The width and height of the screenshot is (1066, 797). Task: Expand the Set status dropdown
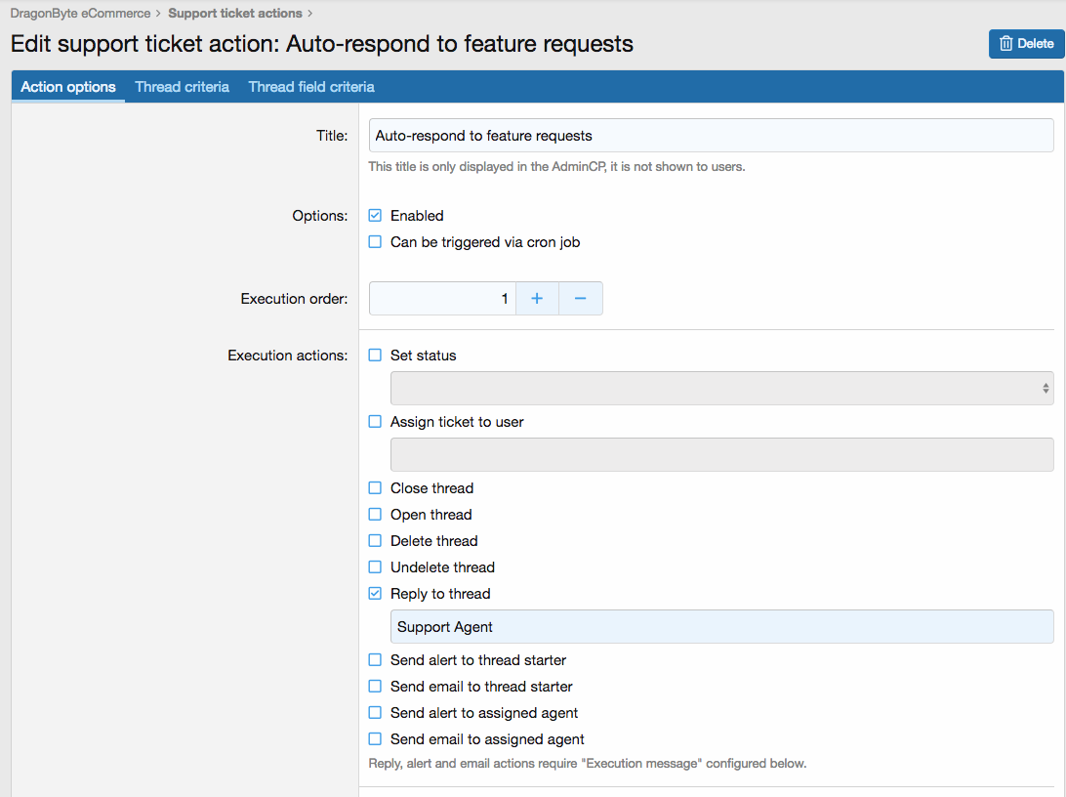click(721, 389)
